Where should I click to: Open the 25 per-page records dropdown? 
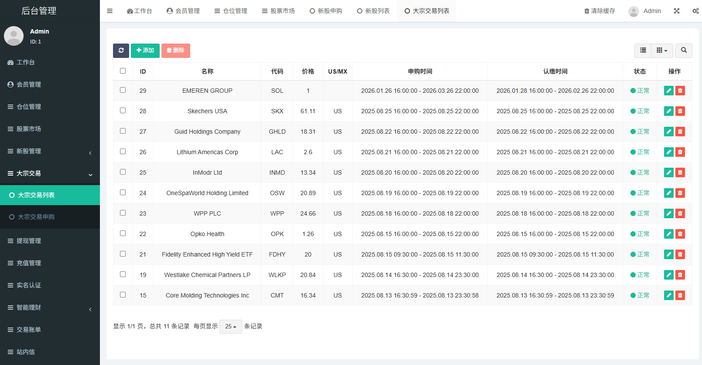230,326
